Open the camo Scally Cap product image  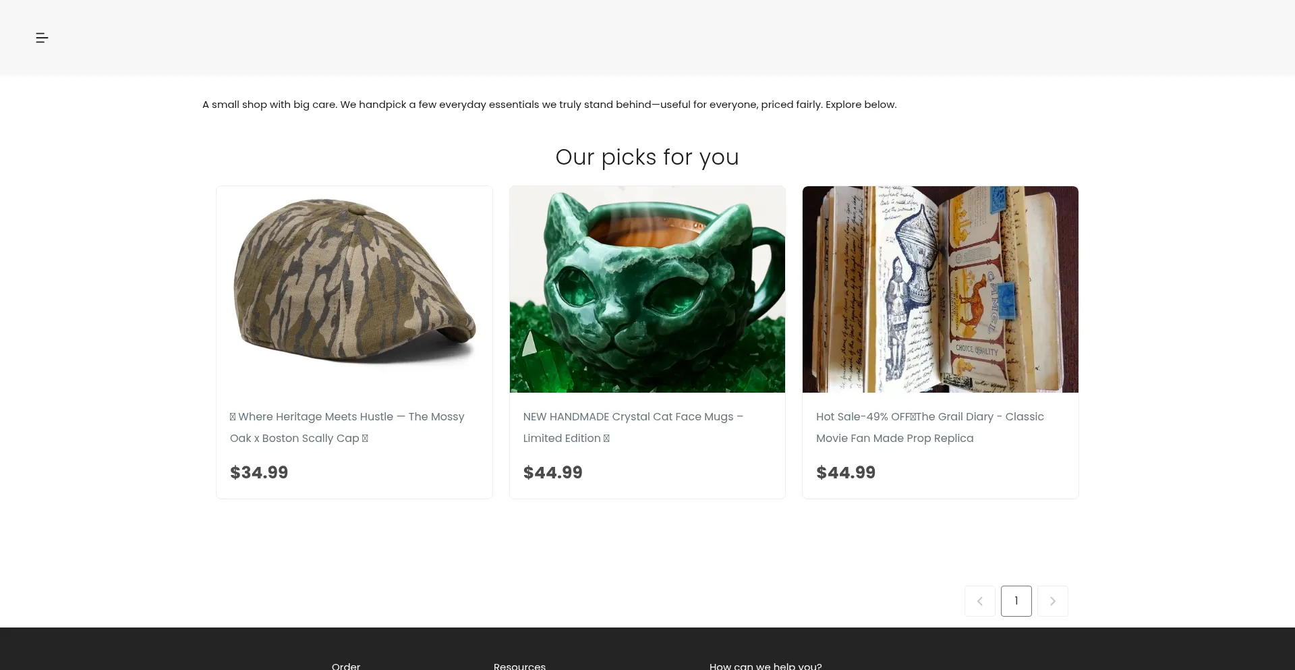tap(354, 289)
